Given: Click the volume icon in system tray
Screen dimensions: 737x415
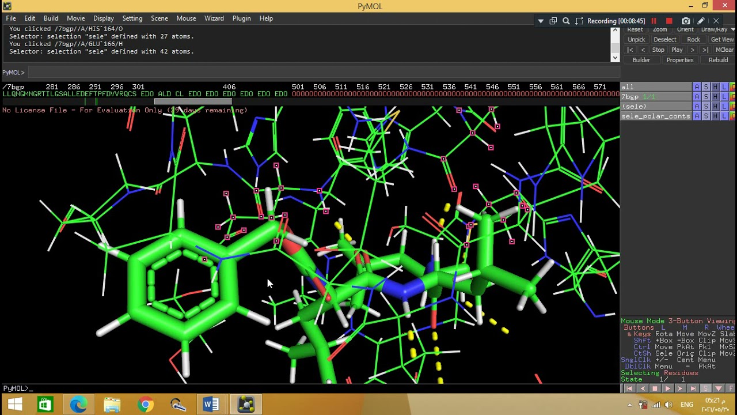Looking at the screenshot, I should pos(668,405).
